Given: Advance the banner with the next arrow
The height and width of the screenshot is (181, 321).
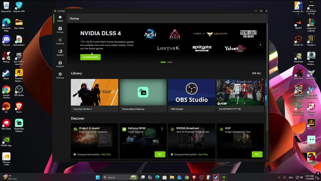Looking at the screenshot, I should coord(260,45).
